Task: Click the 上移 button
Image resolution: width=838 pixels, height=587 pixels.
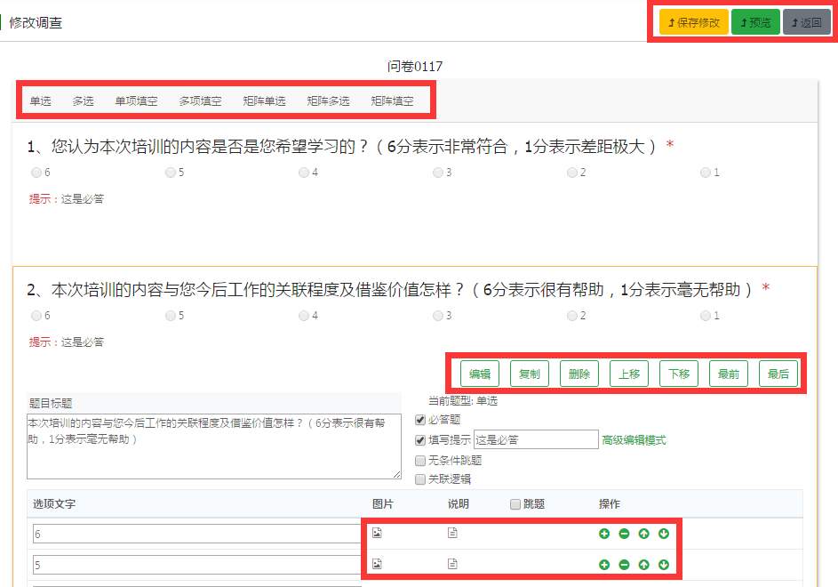Action: pos(629,374)
